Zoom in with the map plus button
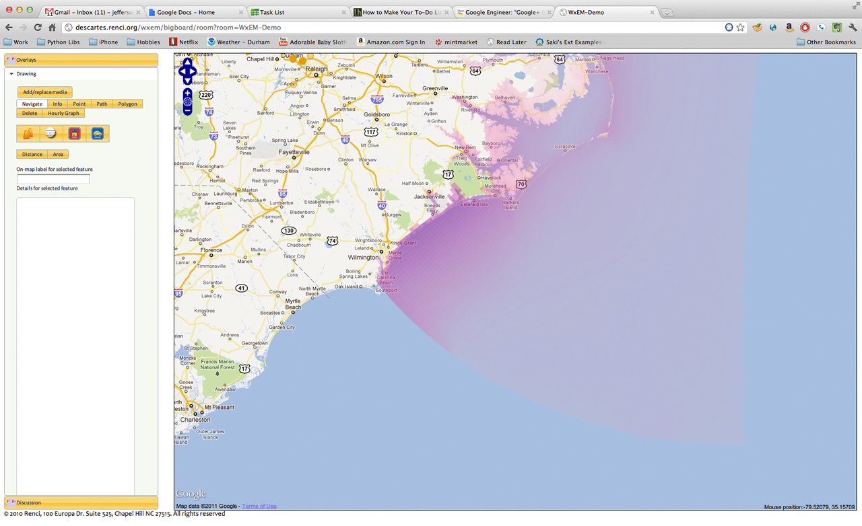Image resolution: width=862 pixels, height=526 pixels. coord(187,93)
